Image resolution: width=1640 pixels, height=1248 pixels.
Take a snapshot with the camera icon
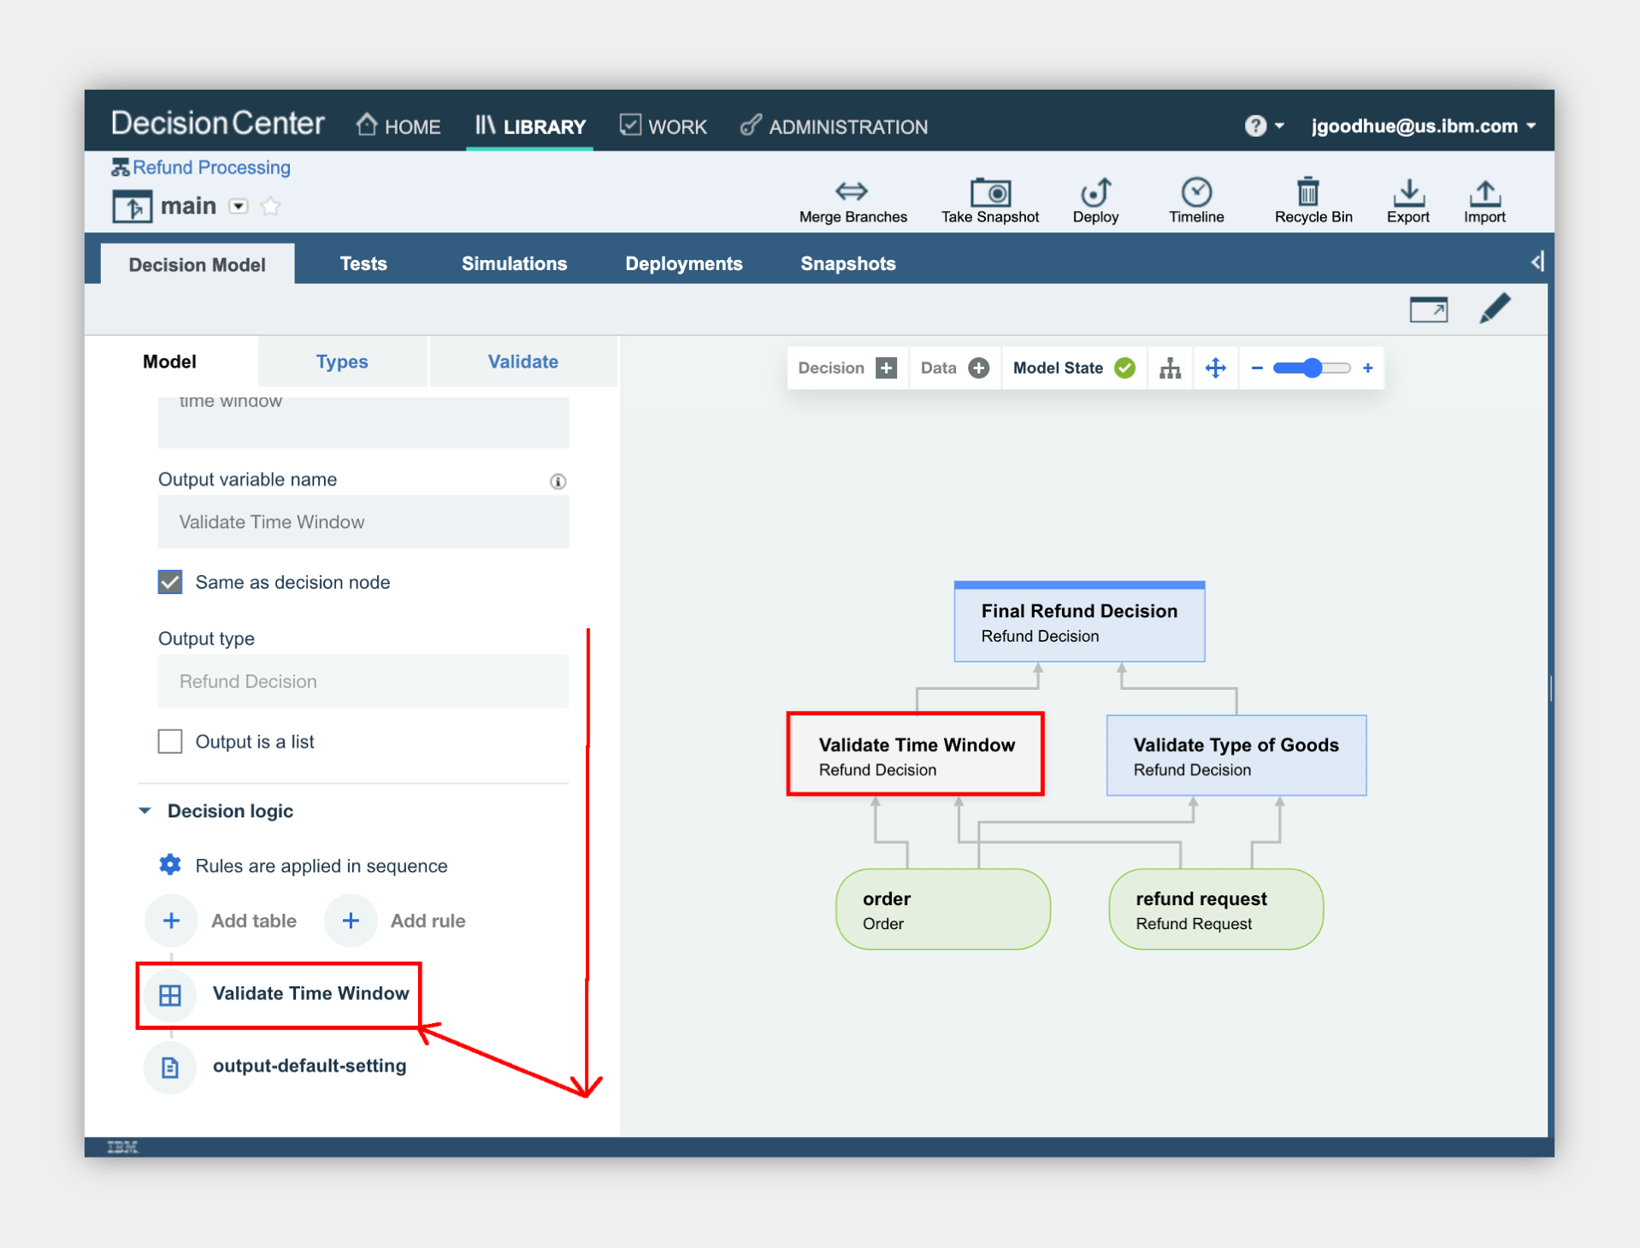pos(990,191)
